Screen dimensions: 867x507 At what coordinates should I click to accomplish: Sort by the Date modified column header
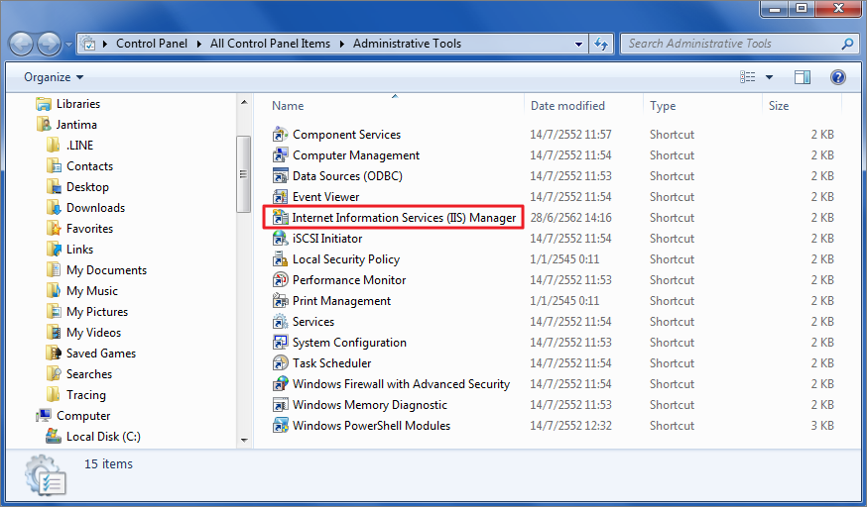coord(567,106)
